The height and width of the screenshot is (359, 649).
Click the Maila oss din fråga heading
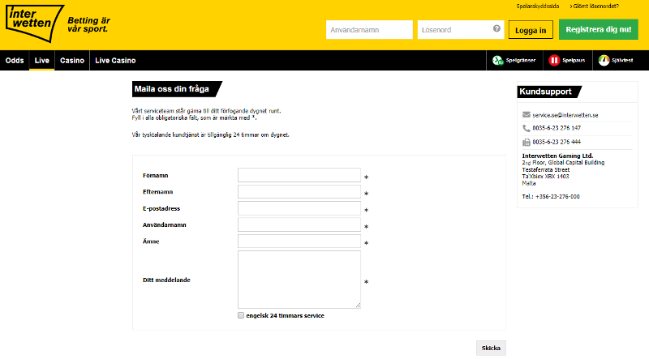pos(171,89)
